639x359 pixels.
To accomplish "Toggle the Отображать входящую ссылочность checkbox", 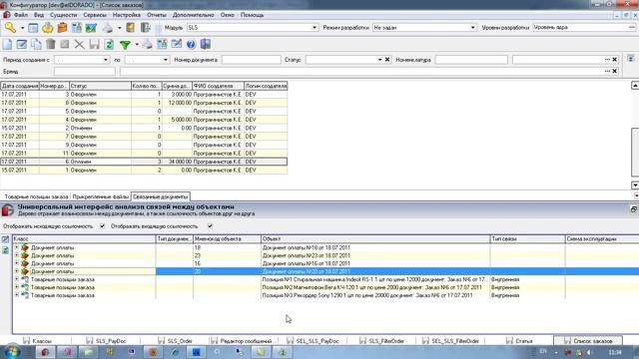I will [210, 226].
